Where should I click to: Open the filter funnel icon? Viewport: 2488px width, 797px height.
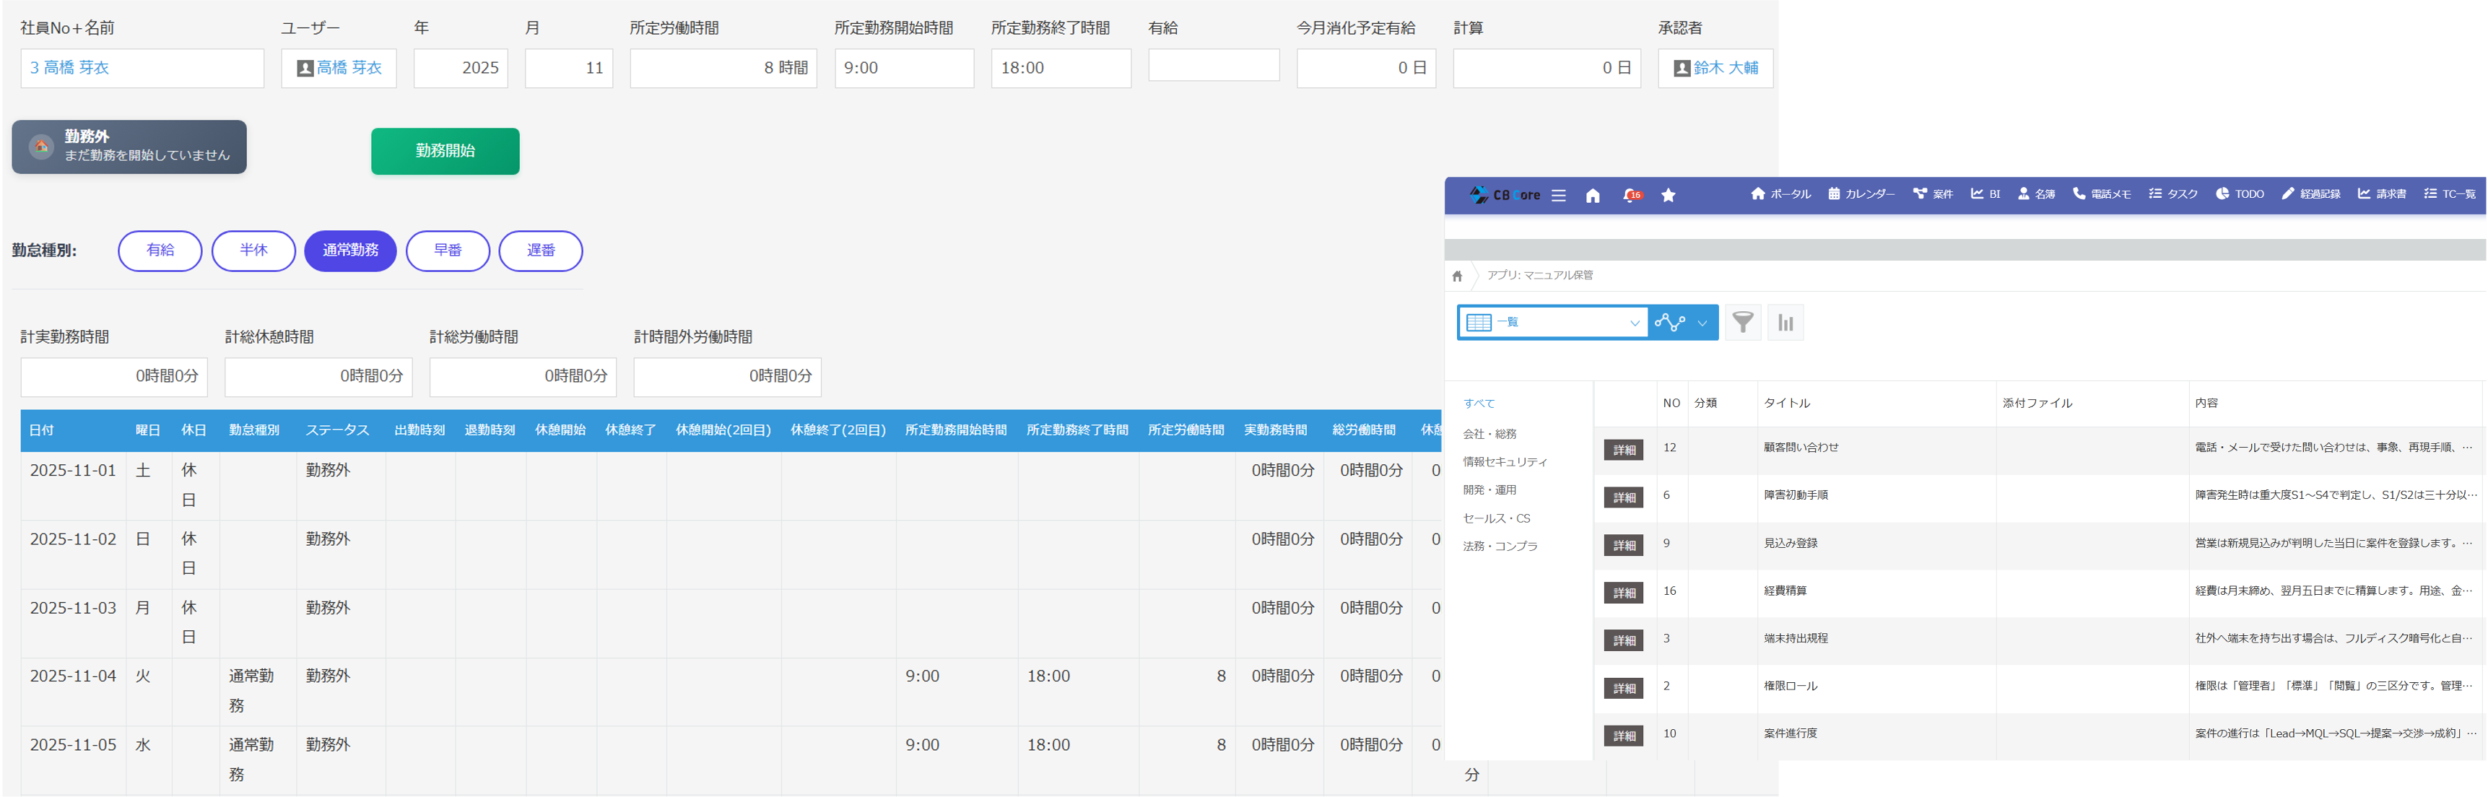pyautogui.click(x=1742, y=323)
